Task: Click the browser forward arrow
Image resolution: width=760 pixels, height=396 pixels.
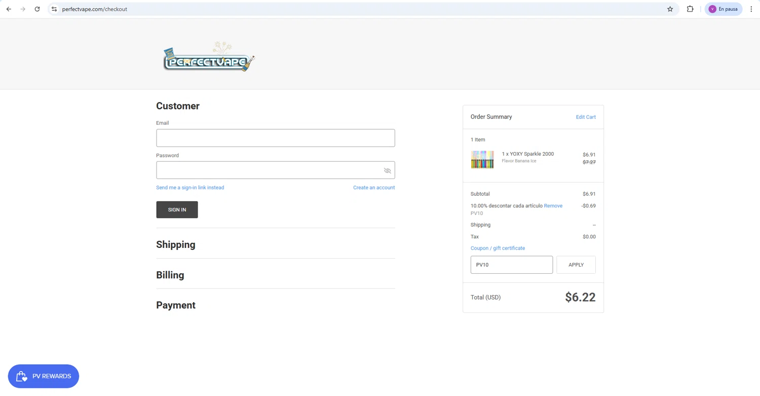Action: (x=23, y=9)
